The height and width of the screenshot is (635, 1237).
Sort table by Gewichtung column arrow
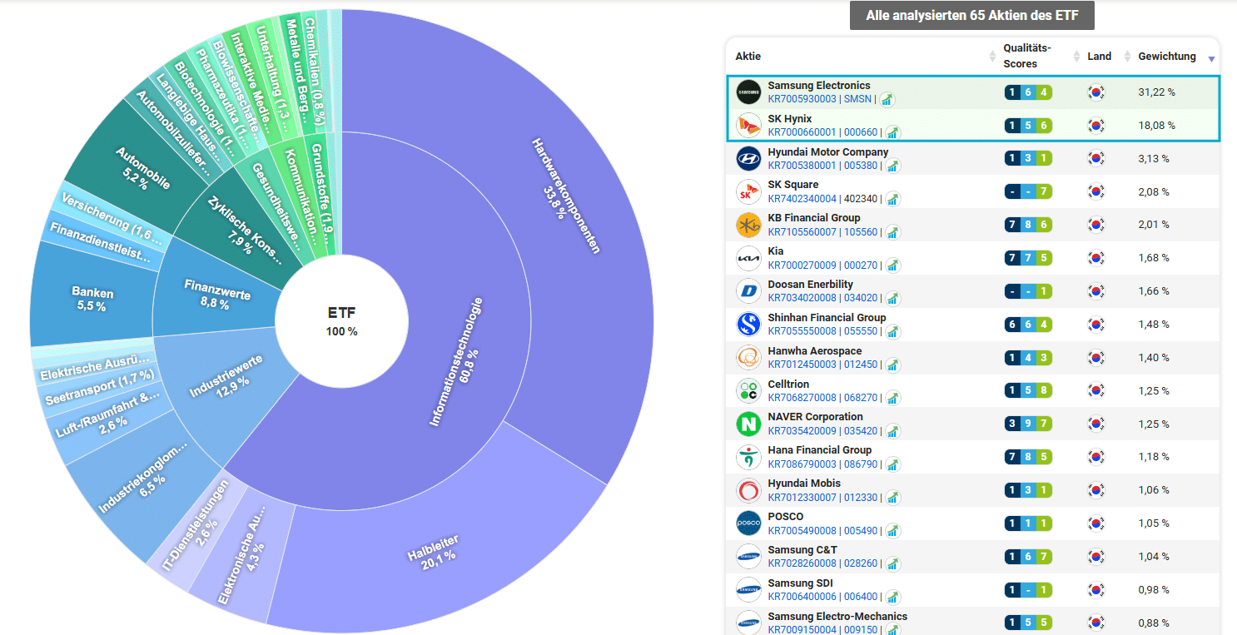tap(1210, 58)
